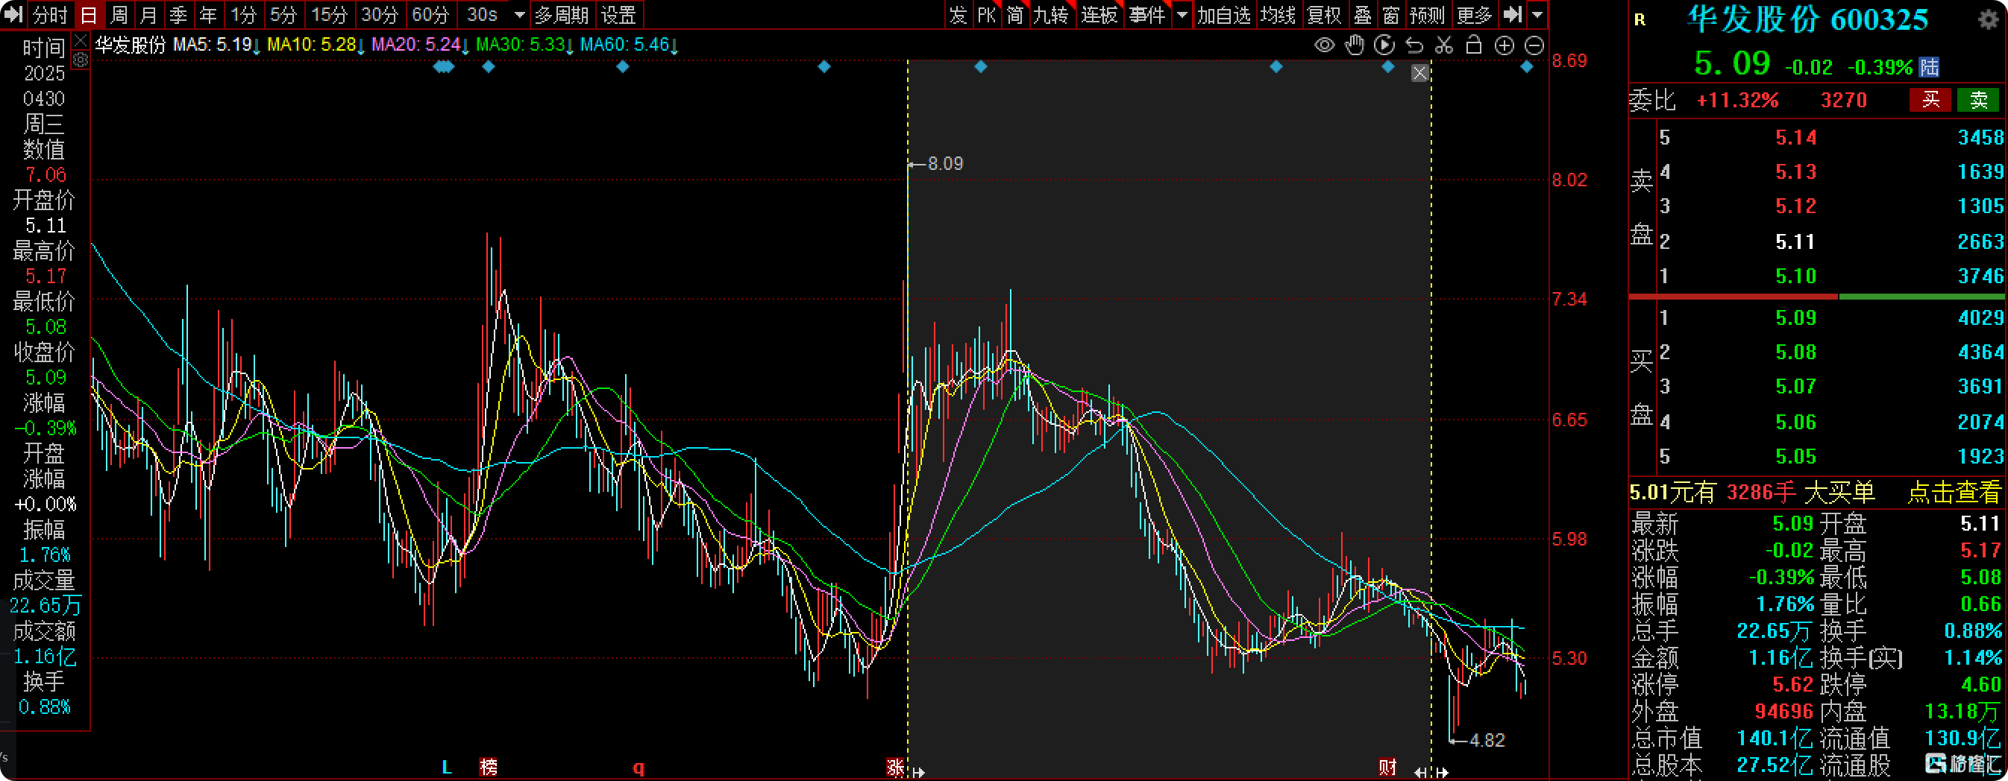This screenshot has height=781, width=2008.
Task: Click the 4.82 low price label
Action: 1487,740
